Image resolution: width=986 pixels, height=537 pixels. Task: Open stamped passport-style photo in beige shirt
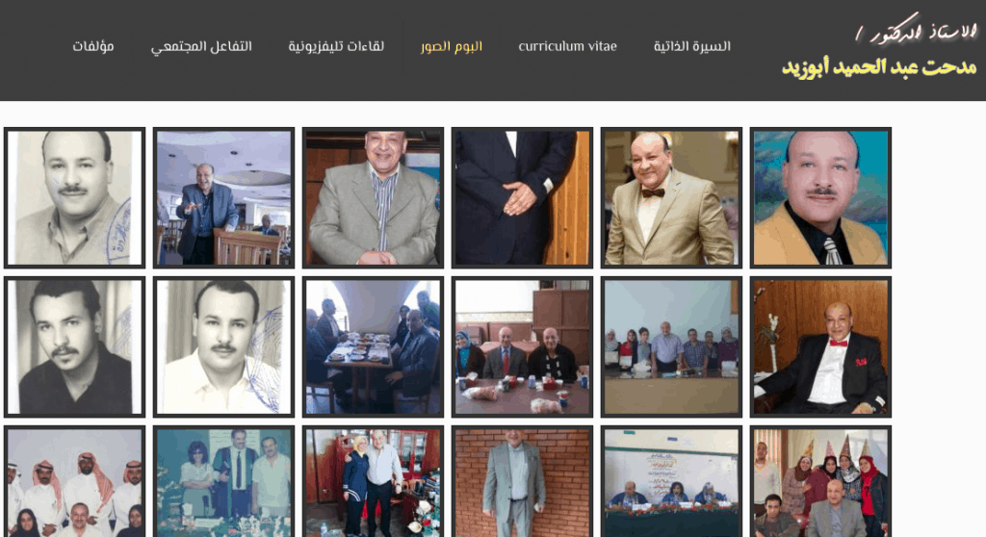[75, 197]
